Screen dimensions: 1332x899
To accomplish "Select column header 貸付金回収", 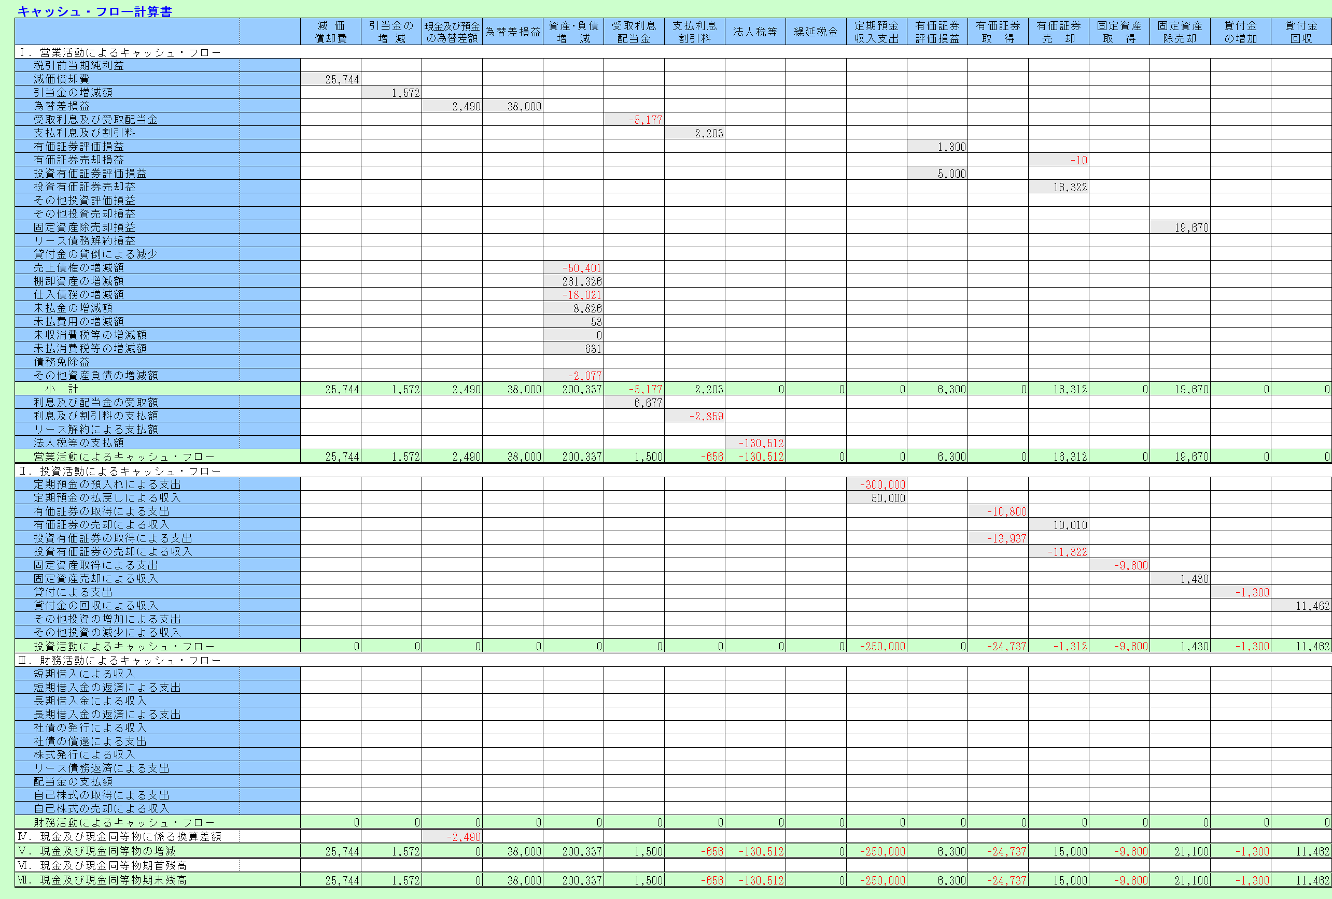I will [1301, 32].
